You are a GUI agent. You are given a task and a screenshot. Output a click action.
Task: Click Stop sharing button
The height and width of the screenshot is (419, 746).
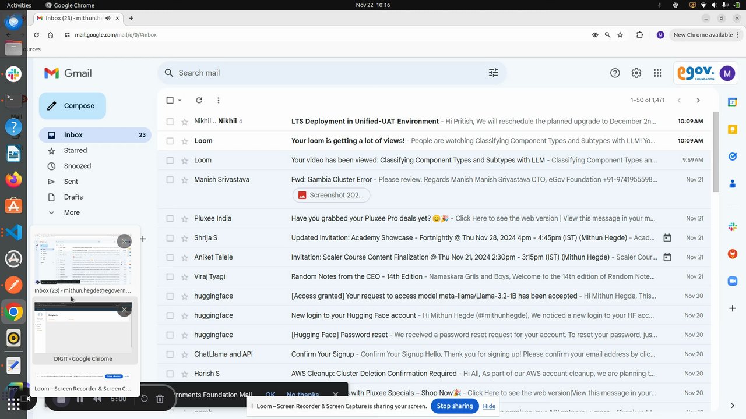click(455, 406)
